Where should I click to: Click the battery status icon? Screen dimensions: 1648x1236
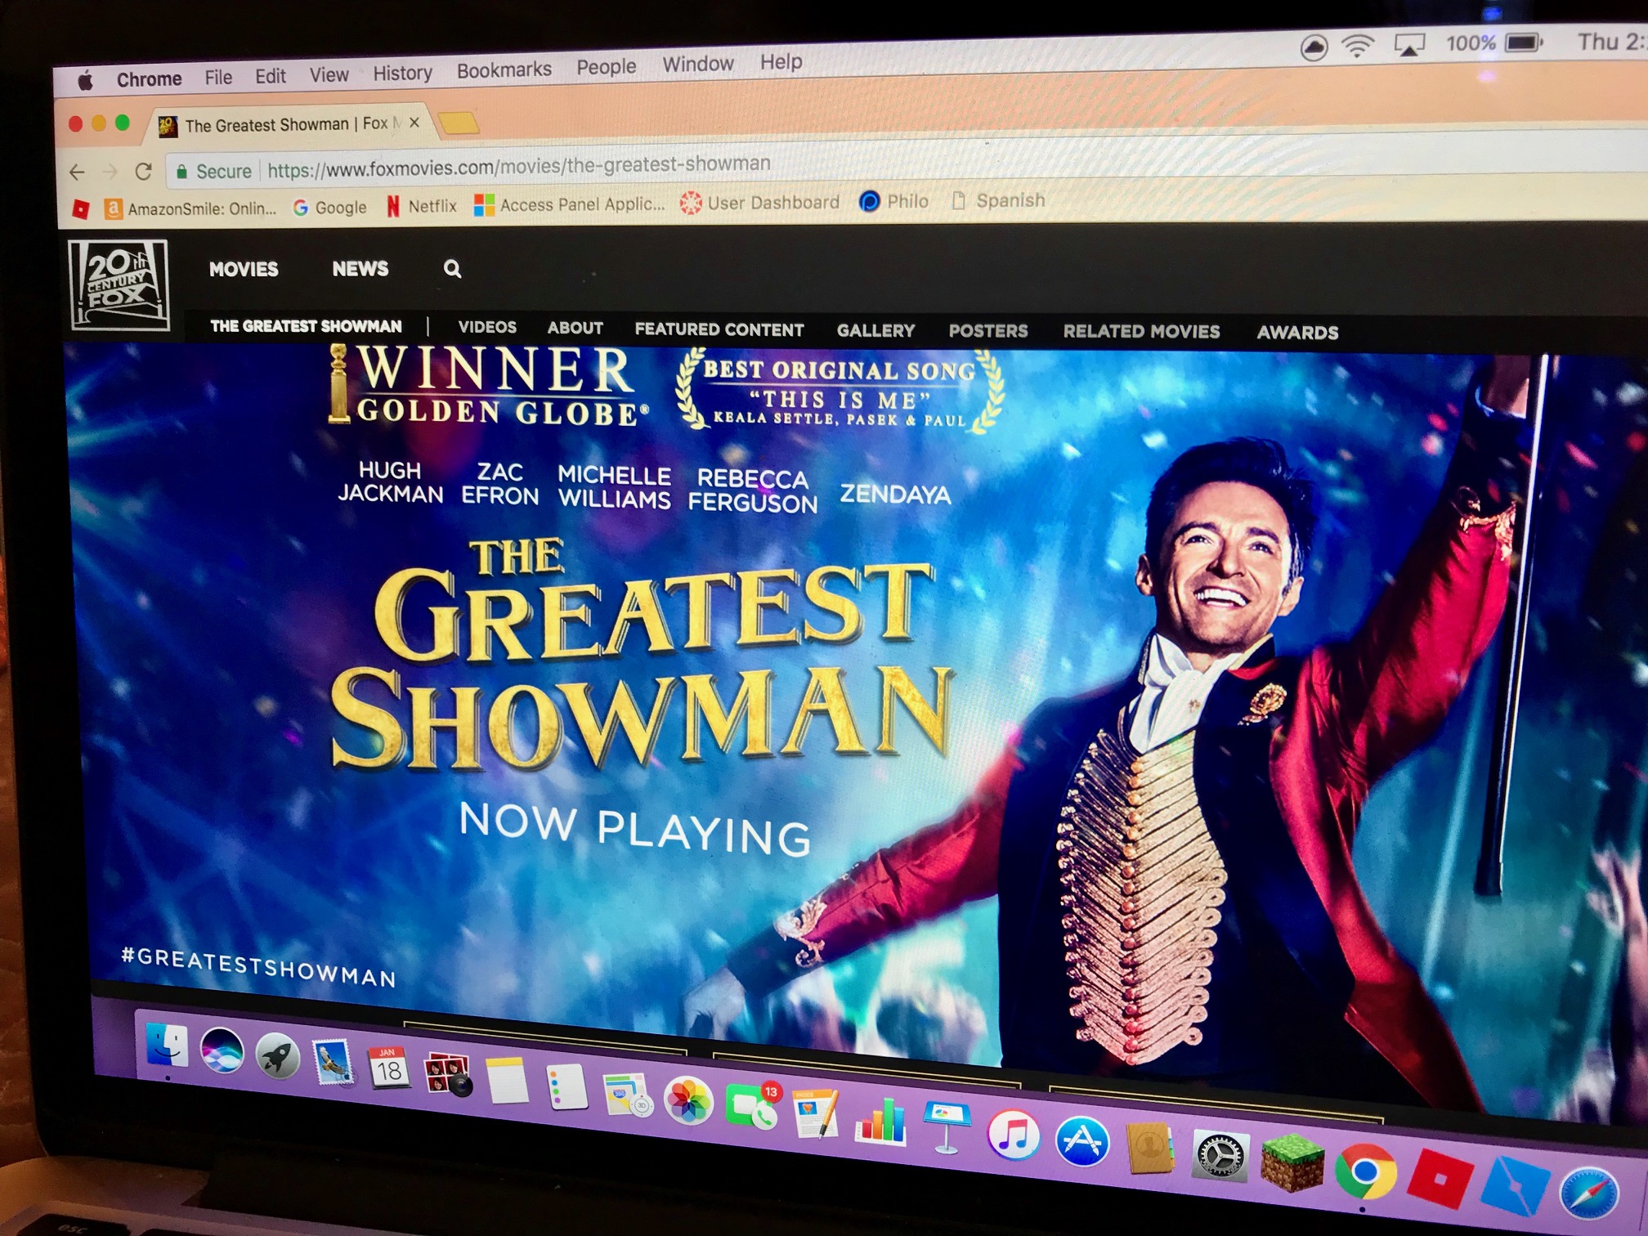pos(1523,42)
